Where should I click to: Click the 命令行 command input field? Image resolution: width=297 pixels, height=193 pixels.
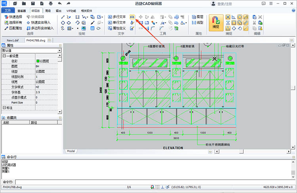coord(155,182)
